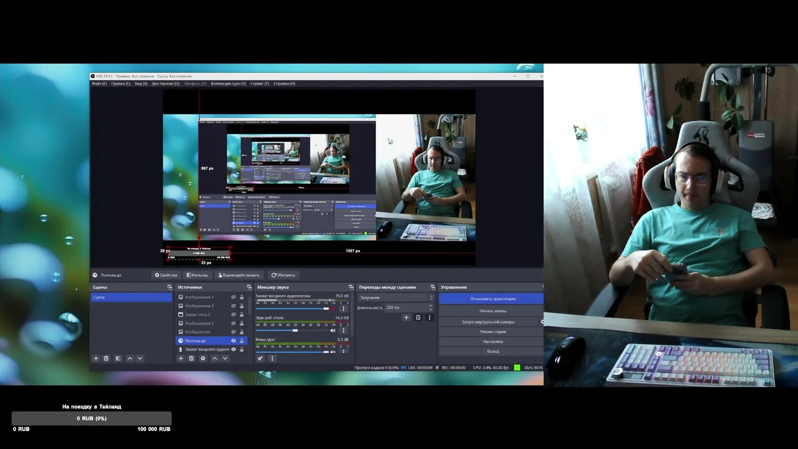Undock the Источники panel via its float icon

pyautogui.click(x=249, y=287)
